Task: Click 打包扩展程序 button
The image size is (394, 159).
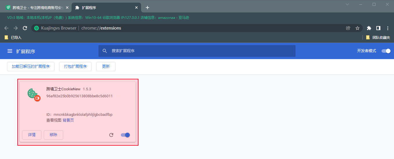Action: point(75,66)
